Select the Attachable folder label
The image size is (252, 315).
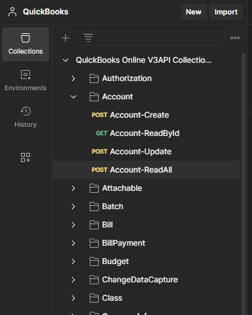[122, 188]
